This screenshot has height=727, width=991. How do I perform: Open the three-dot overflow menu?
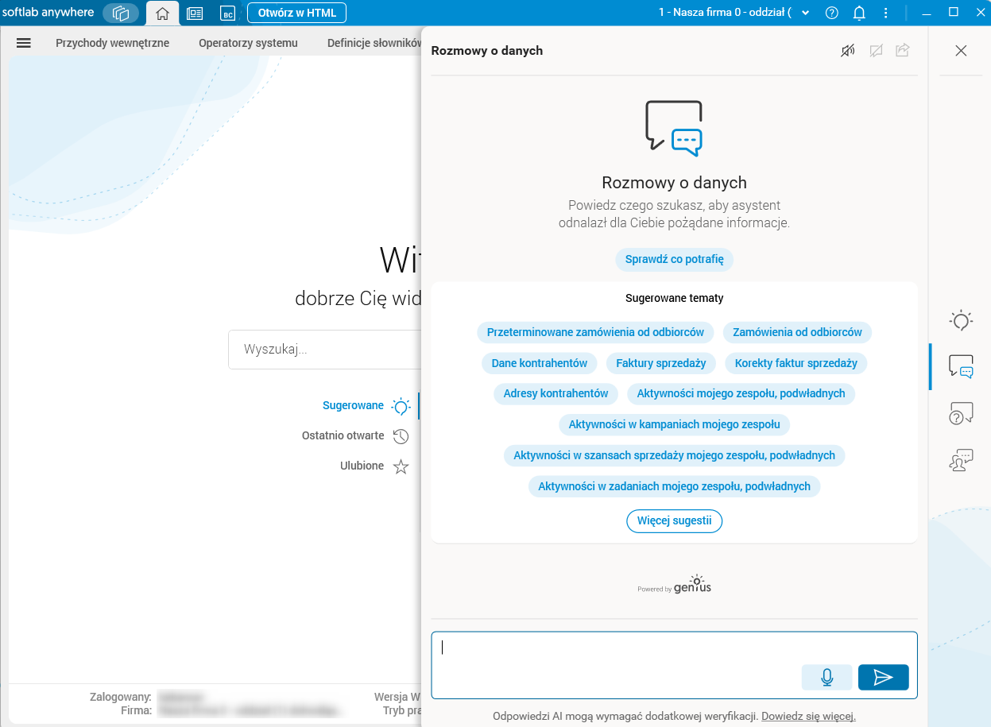coord(885,13)
